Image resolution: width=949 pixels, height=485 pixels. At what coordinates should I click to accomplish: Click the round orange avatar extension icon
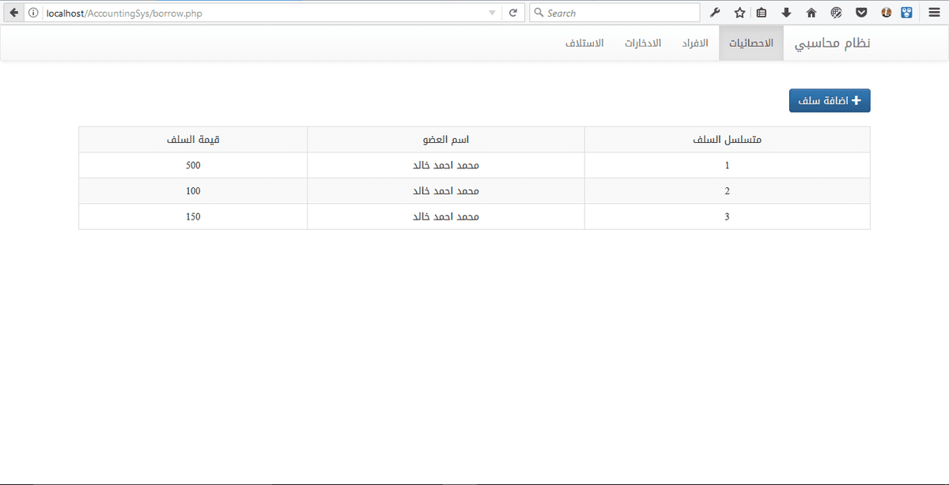tap(887, 13)
